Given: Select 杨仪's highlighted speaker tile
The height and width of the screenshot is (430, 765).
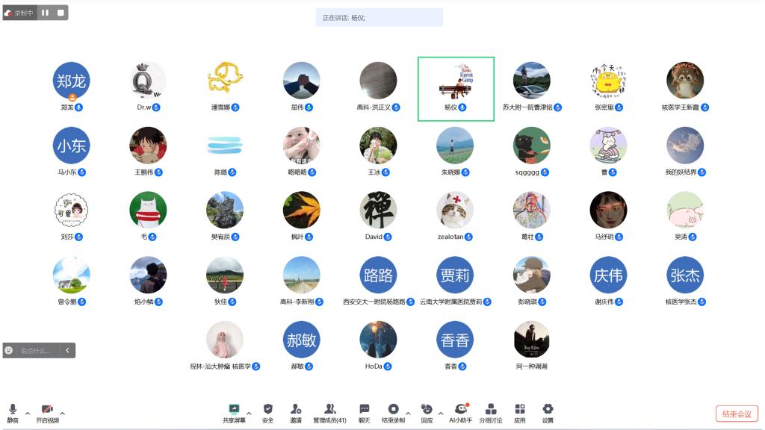Looking at the screenshot, I should coord(456,89).
